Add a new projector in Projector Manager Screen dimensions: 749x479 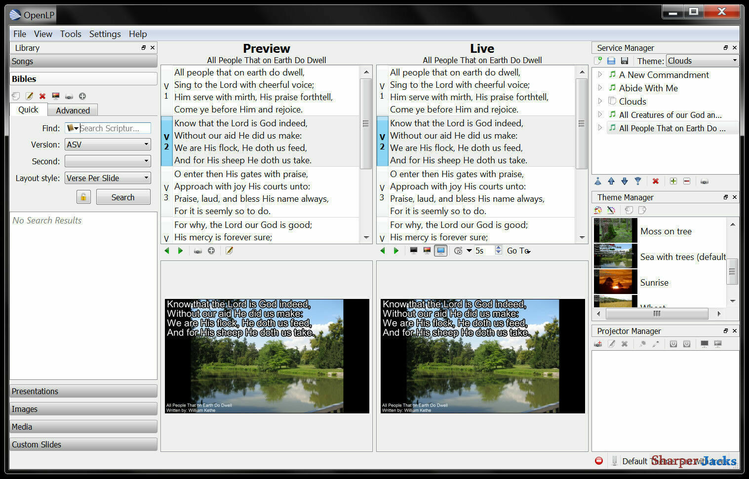598,344
